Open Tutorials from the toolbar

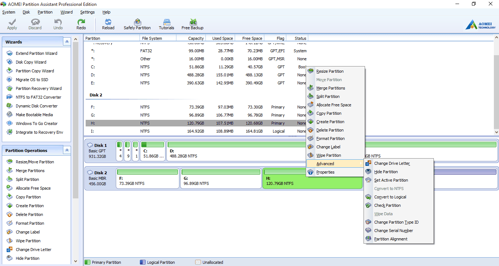[x=167, y=24]
